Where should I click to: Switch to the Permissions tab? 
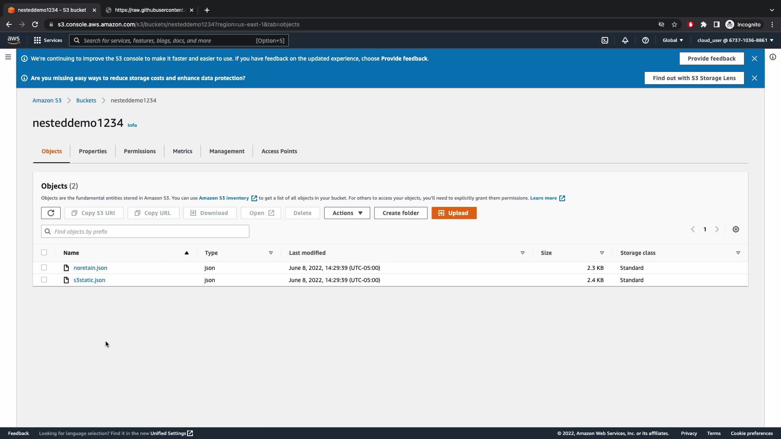point(140,151)
